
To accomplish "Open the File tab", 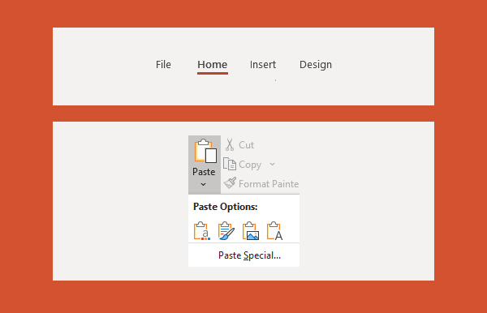I will pyautogui.click(x=163, y=65).
